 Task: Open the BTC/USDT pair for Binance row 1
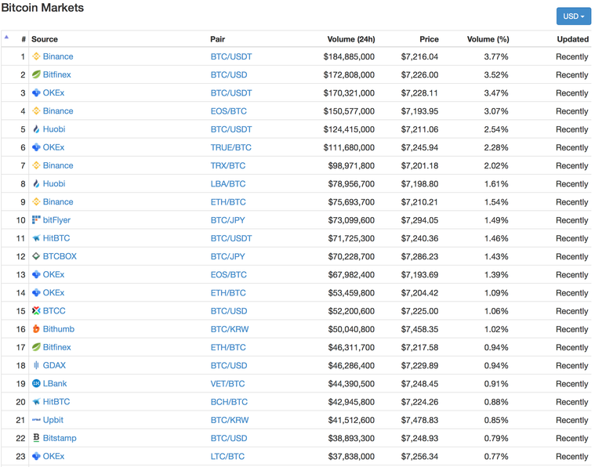pos(231,56)
